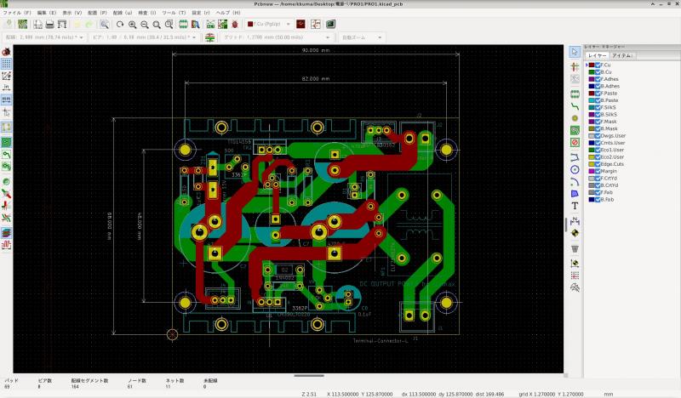Select the draw circle tool
The image size is (681, 398).
(x=575, y=169)
